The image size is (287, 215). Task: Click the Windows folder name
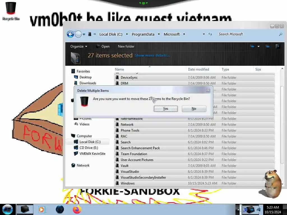(x=128, y=183)
